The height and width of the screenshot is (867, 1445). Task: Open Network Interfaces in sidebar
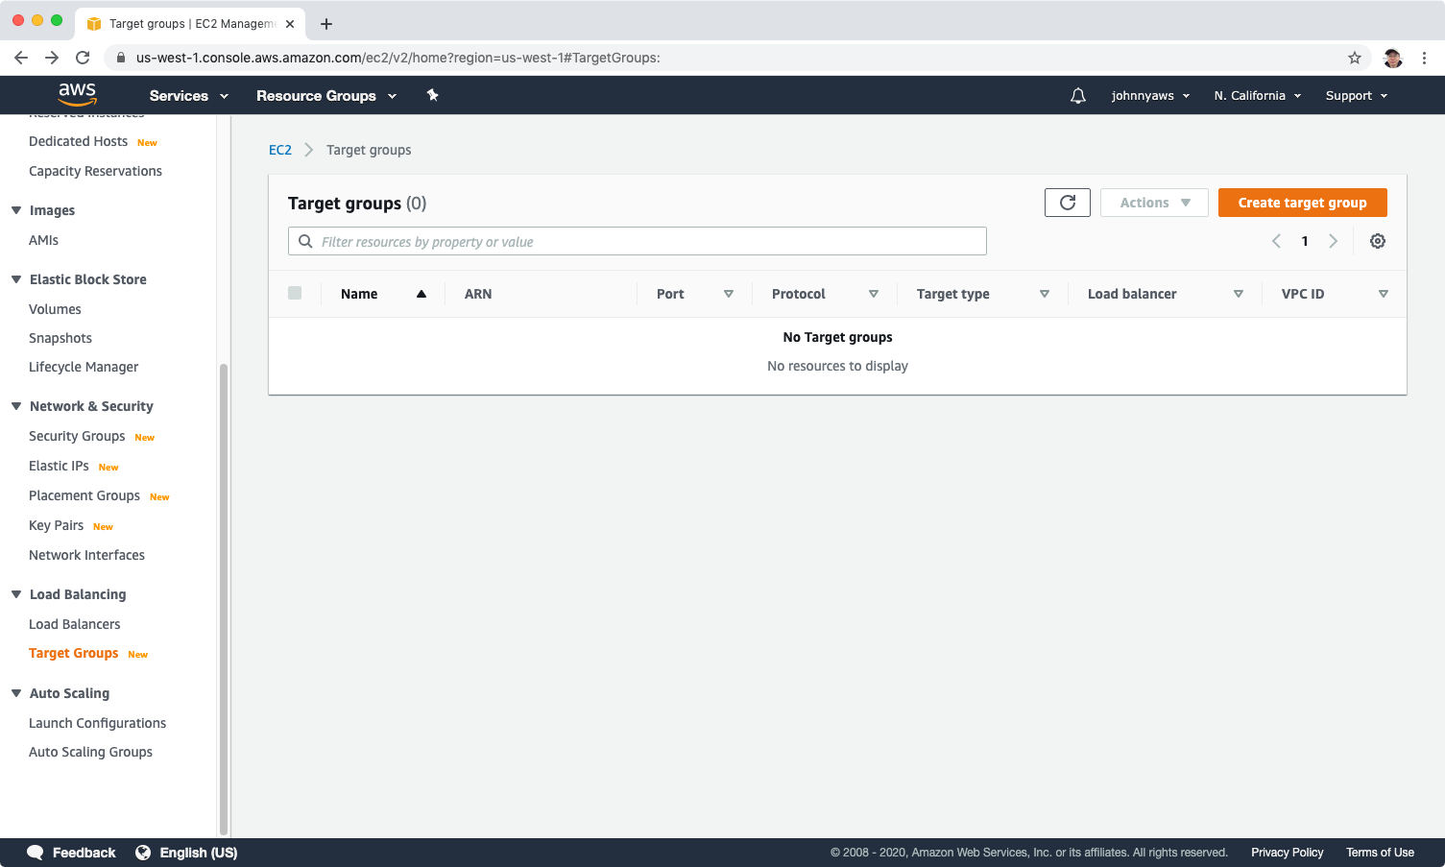(x=86, y=555)
